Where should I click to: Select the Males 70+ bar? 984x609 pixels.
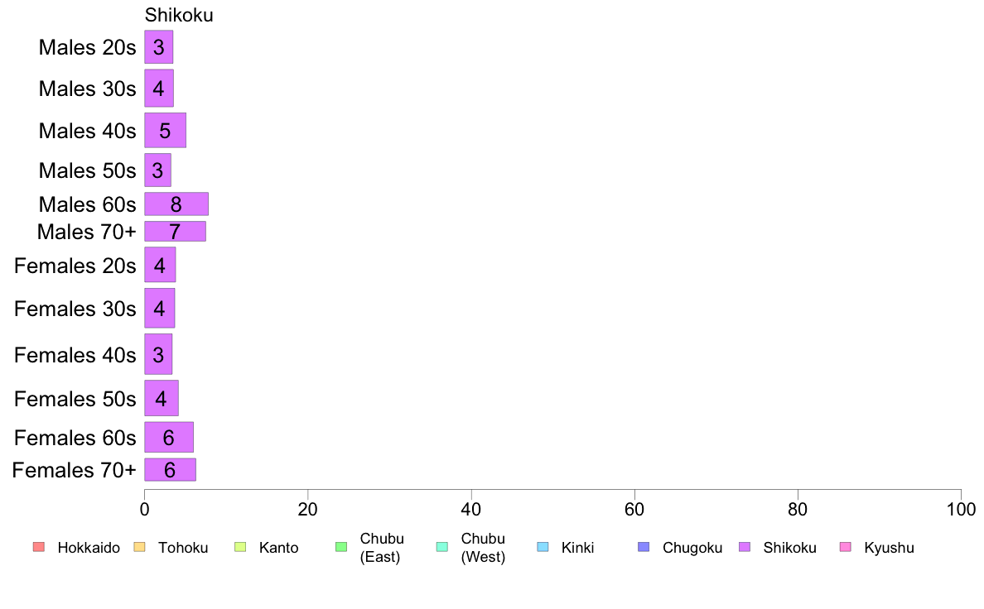[175, 232]
